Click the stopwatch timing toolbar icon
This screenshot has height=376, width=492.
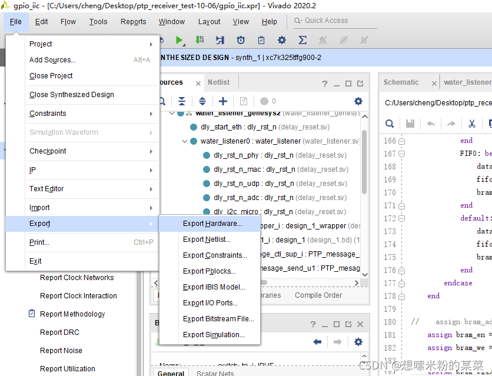tap(241, 40)
